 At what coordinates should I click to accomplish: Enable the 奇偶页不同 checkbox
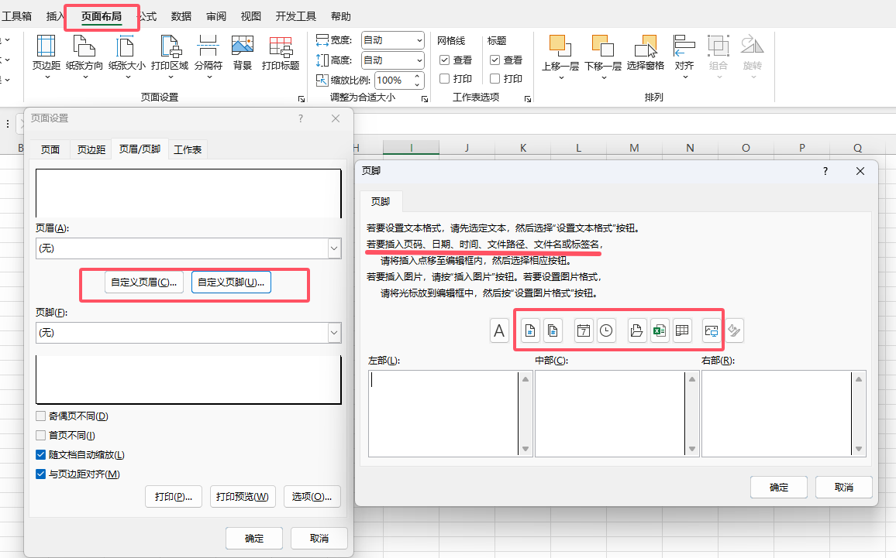pos(41,416)
